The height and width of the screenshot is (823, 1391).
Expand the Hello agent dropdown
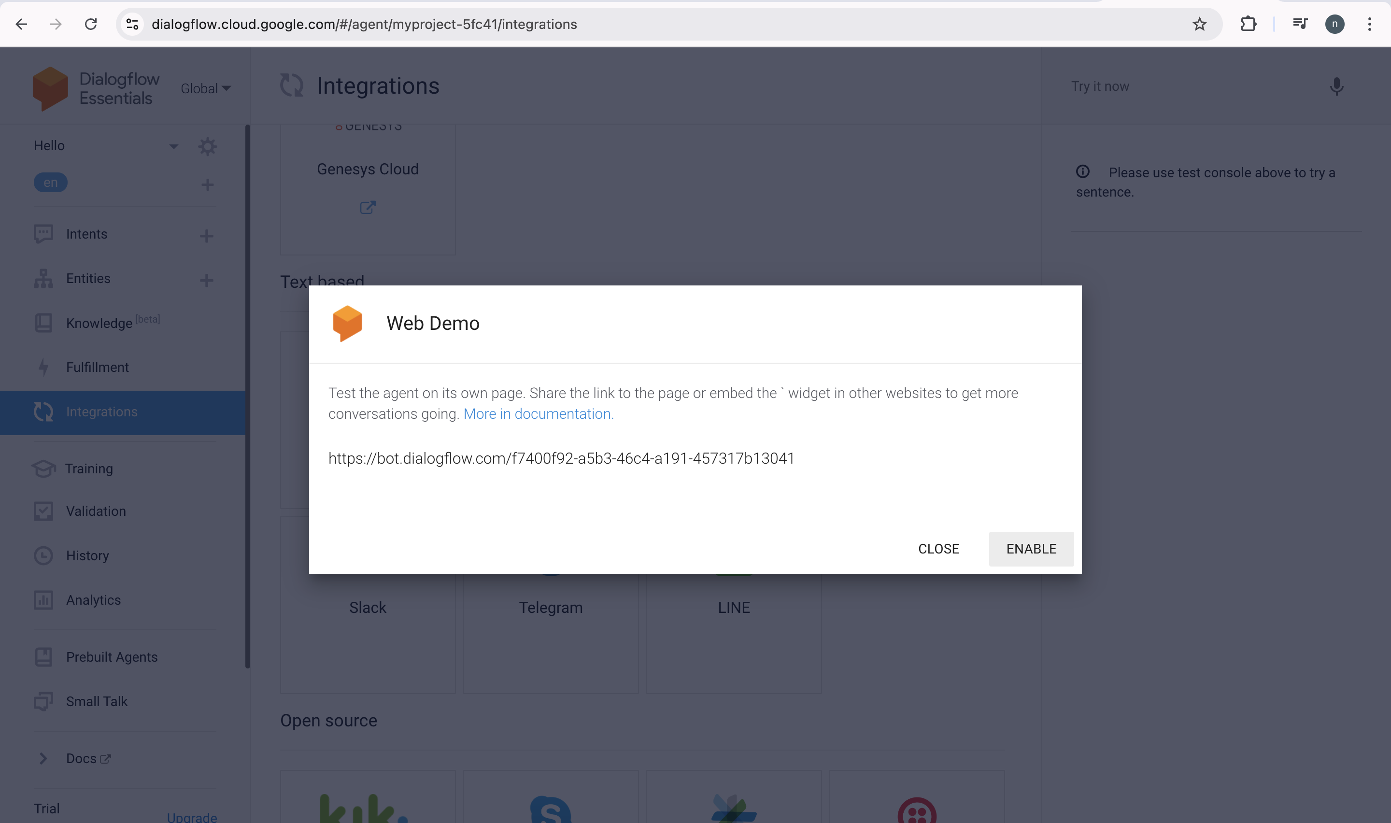pos(173,145)
